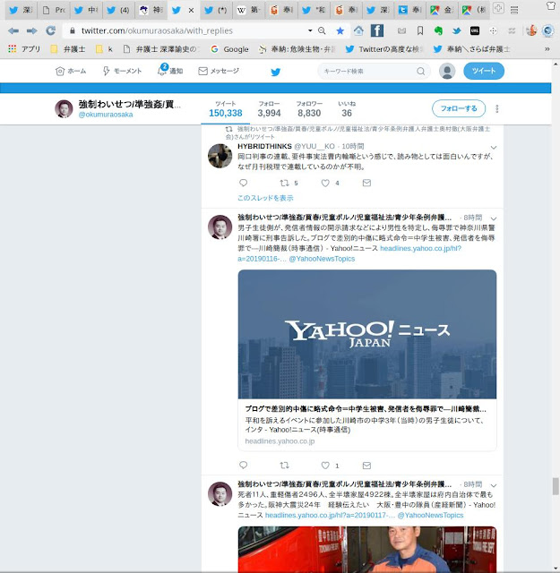Retweet the HYBRIDTHINKS tweet
This screenshot has height=573, width=560.
tap(284, 183)
